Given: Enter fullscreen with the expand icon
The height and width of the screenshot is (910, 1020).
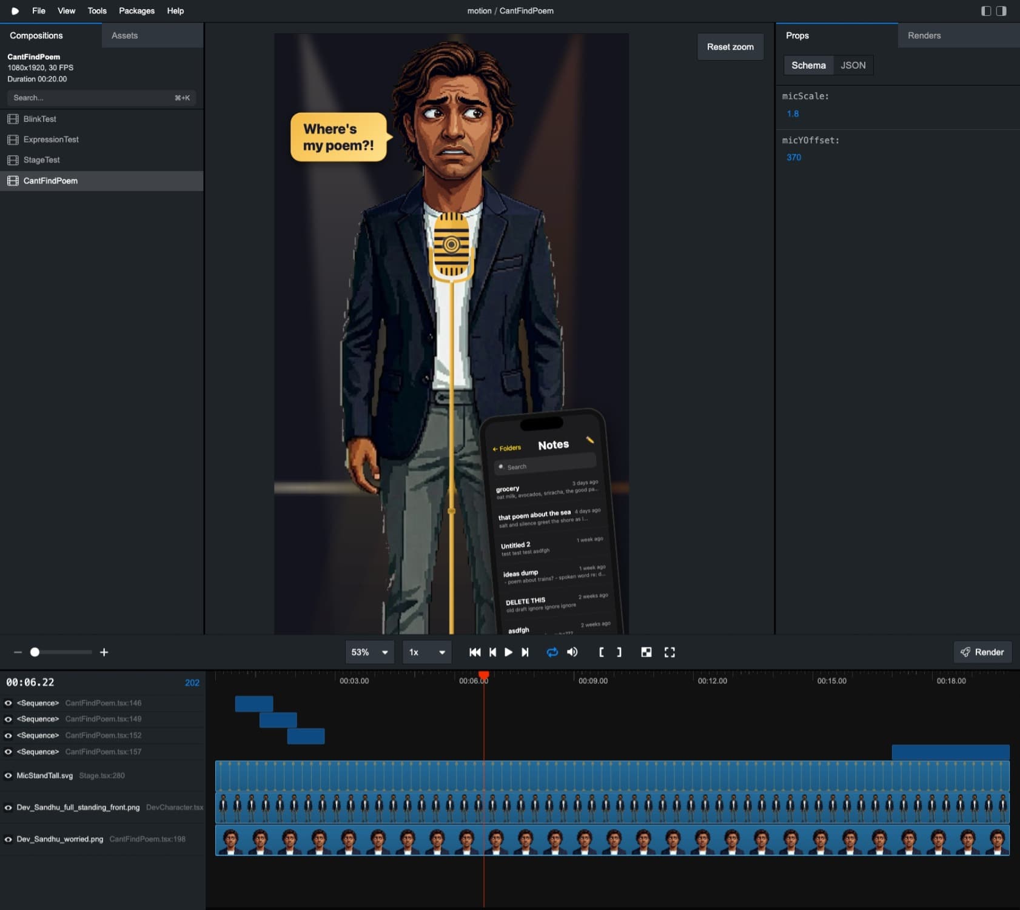Looking at the screenshot, I should click(670, 652).
